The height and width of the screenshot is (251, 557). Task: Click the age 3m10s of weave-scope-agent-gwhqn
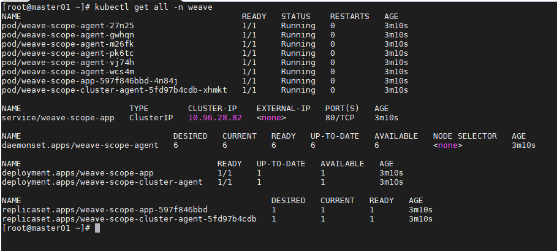point(396,35)
